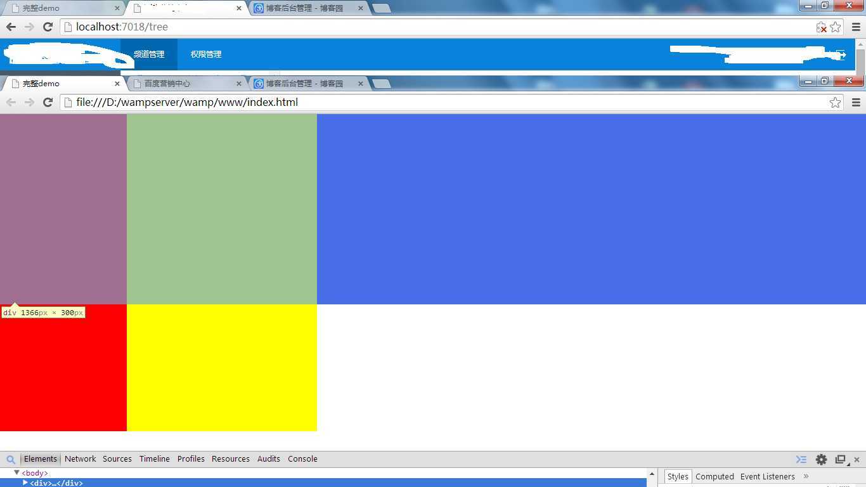Open DevTools settings gear

(x=821, y=459)
